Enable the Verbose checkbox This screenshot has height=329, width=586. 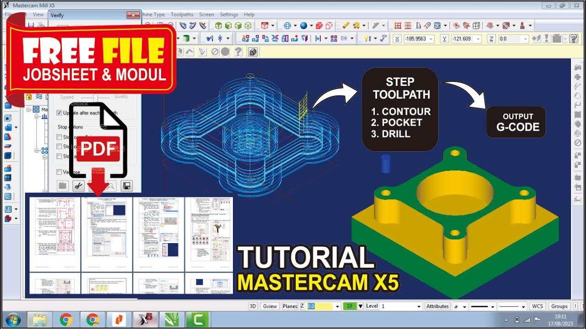point(59,172)
